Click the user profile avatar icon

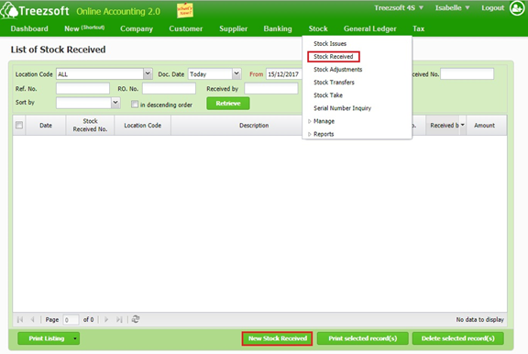click(x=517, y=8)
